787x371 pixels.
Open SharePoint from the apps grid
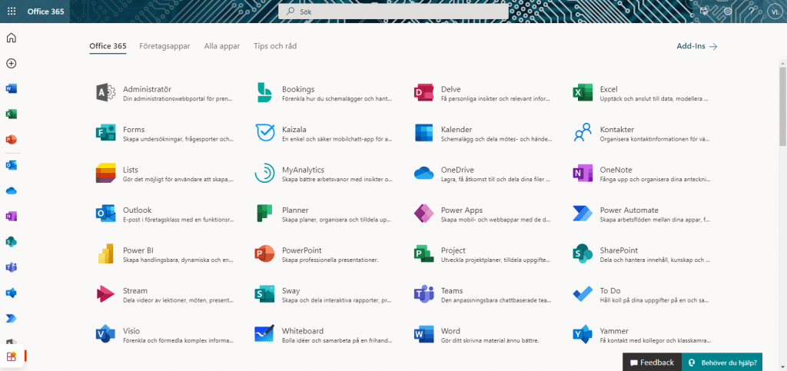tap(583, 253)
